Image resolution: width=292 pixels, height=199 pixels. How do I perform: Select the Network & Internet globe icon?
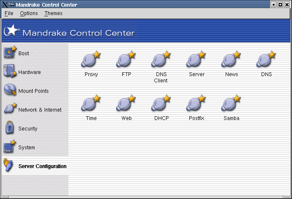coord(10,108)
